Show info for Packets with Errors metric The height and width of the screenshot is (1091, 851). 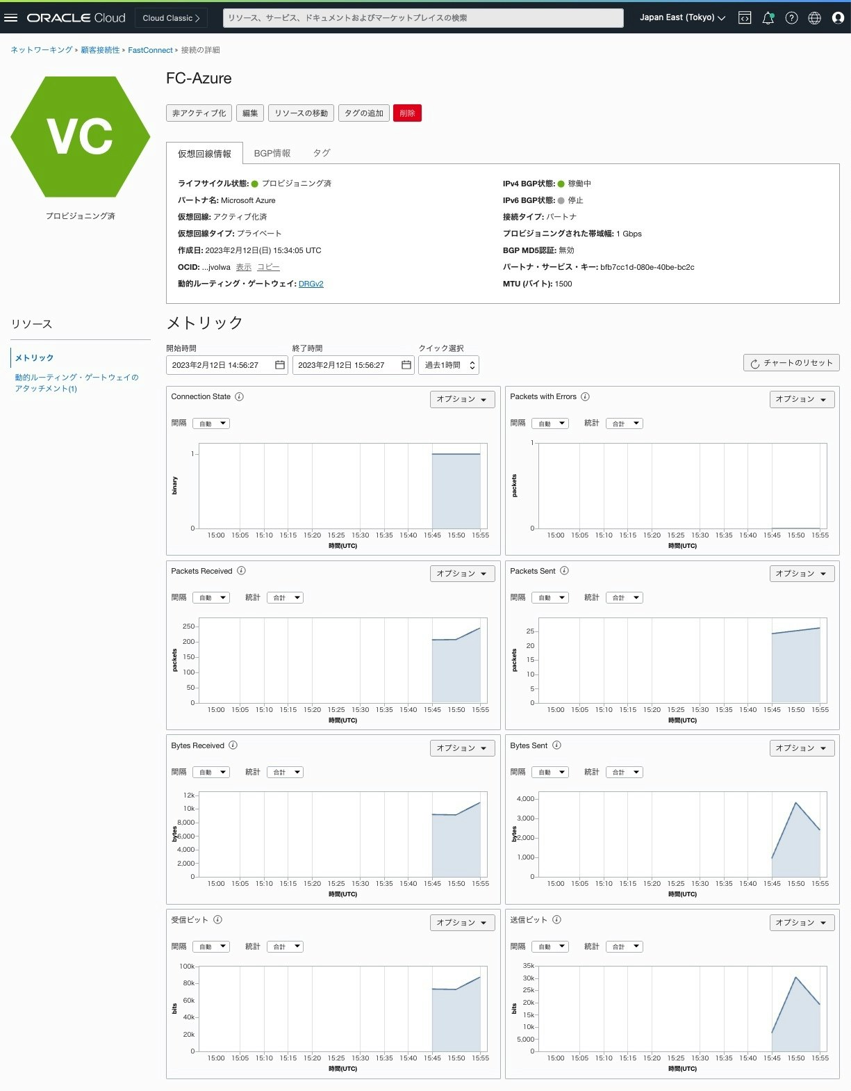585,396
